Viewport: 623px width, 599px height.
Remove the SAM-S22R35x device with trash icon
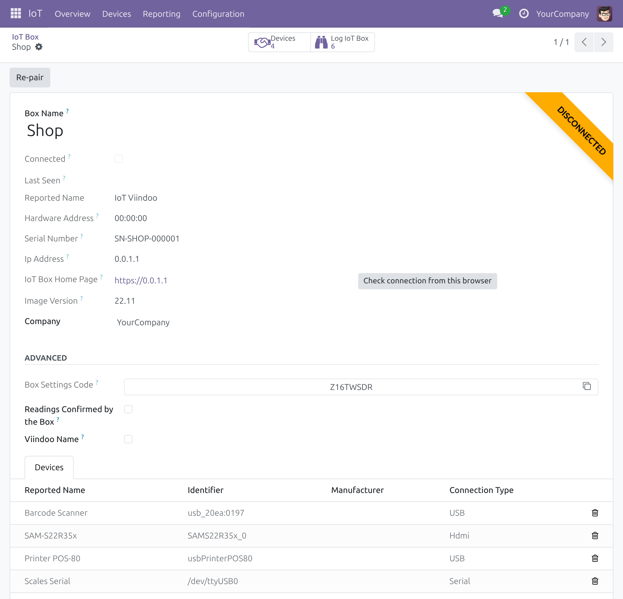pyautogui.click(x=595, y=536)
